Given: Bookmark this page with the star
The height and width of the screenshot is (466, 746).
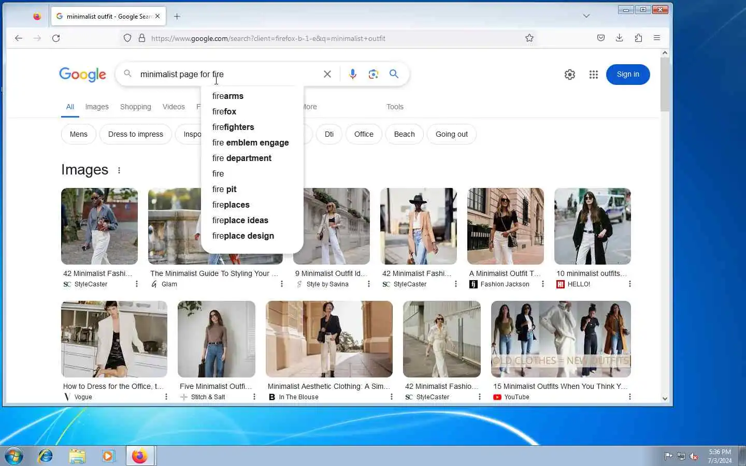Looking at the screenshot, I should (529, 38).
